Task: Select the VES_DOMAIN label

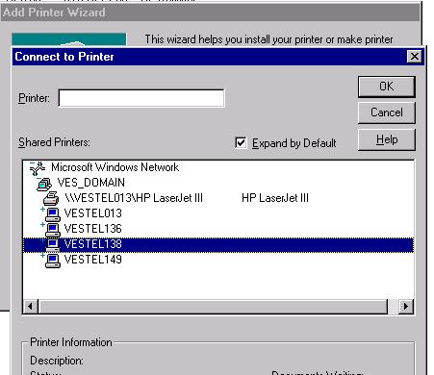Action: click(x=91, y=183)
